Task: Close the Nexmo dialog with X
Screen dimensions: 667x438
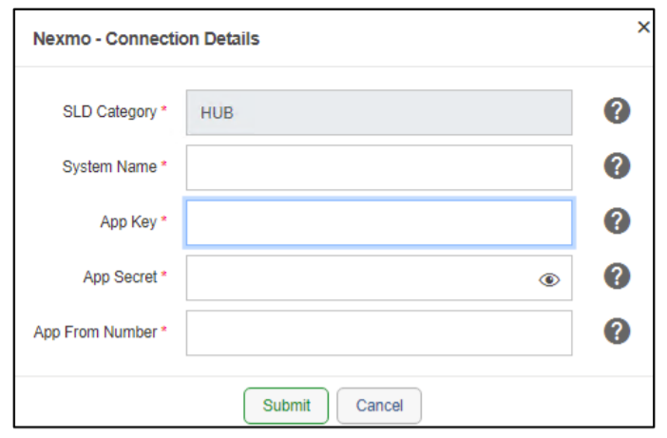Action: 643,28
